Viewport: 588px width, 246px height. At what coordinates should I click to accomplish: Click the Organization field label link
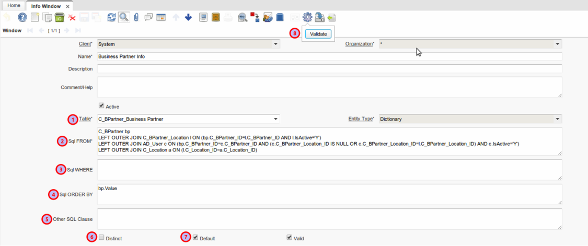[x=359, y=44]
